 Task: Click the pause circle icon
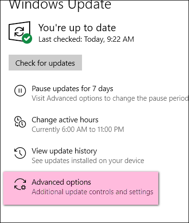20,91
